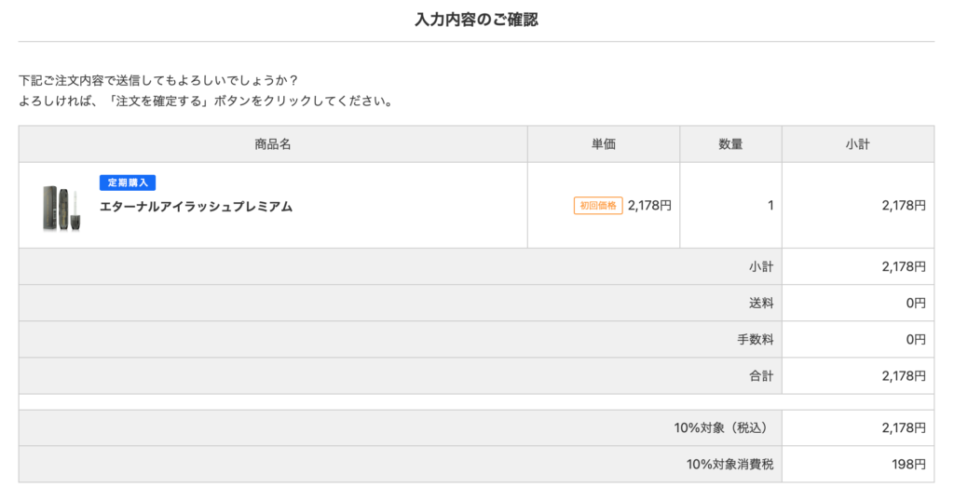
Task: Click the 送料 row label
Action: click(761, 303)
